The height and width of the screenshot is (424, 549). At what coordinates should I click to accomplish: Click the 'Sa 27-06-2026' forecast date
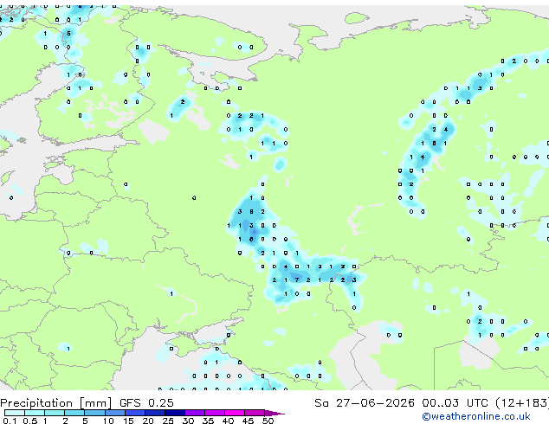pyautogui.click(x=365, y=403)
